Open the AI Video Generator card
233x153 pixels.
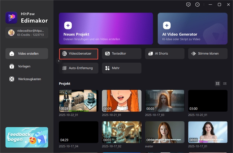193,29
